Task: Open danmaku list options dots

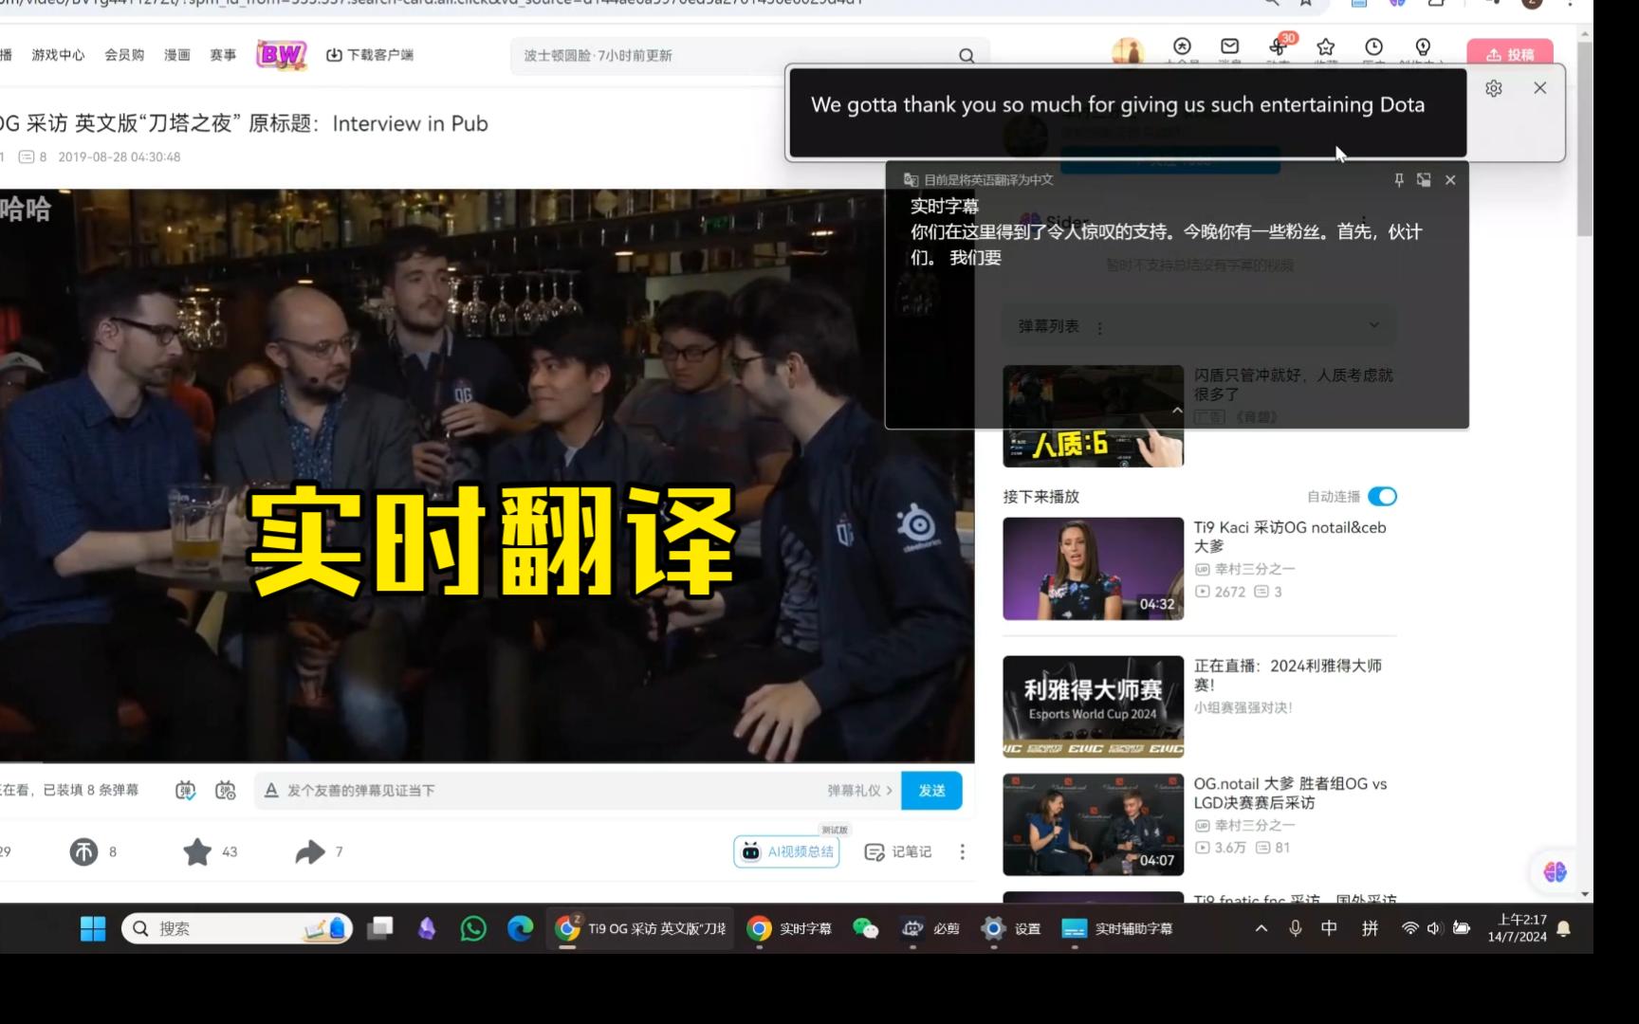Action: (x=1099, y=328)
